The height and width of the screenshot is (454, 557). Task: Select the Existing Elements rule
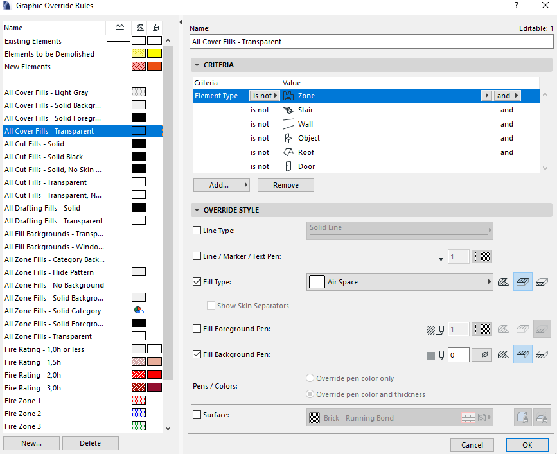[x=82, y=41]
